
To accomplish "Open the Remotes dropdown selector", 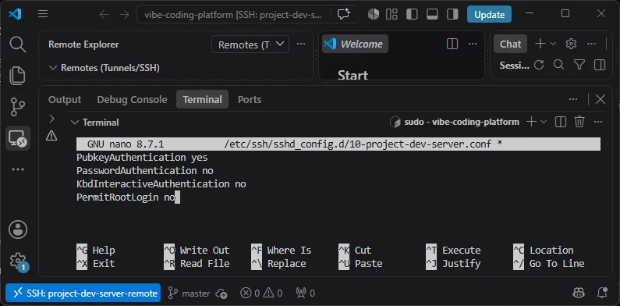I will tap(250, 44).
